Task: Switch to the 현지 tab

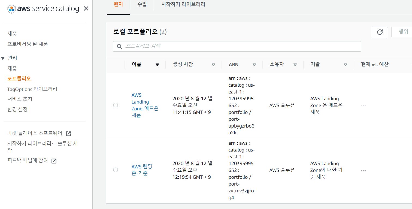Action: (118, 4)
